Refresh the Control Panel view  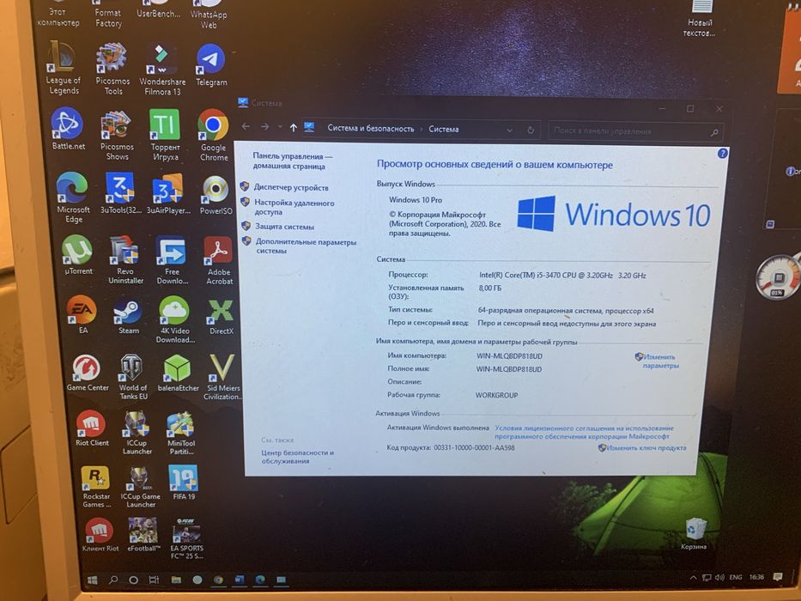coord(531,131)
